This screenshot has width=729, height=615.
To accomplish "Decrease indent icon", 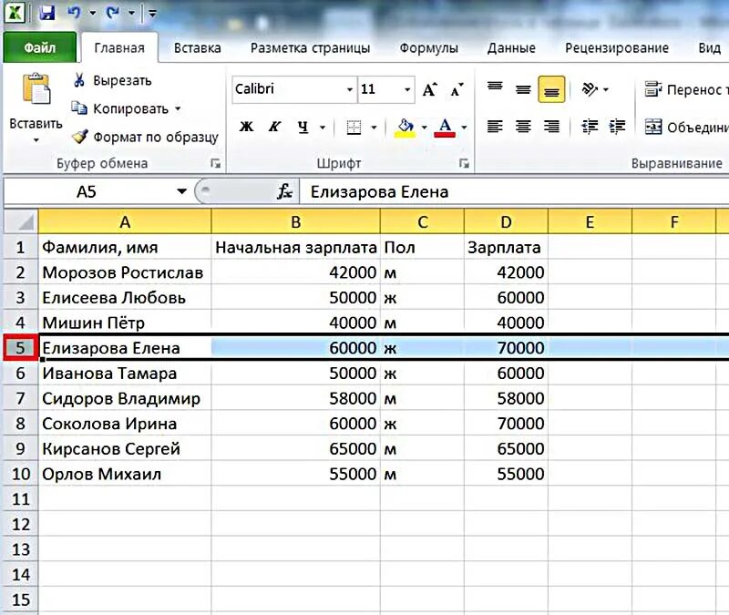I will click(590, 126).
